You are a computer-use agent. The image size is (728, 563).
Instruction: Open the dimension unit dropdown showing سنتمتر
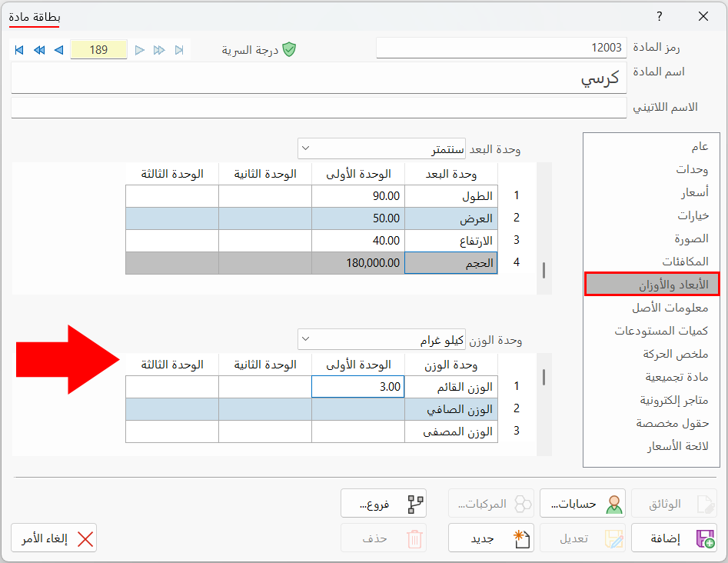tap(381, 148)
